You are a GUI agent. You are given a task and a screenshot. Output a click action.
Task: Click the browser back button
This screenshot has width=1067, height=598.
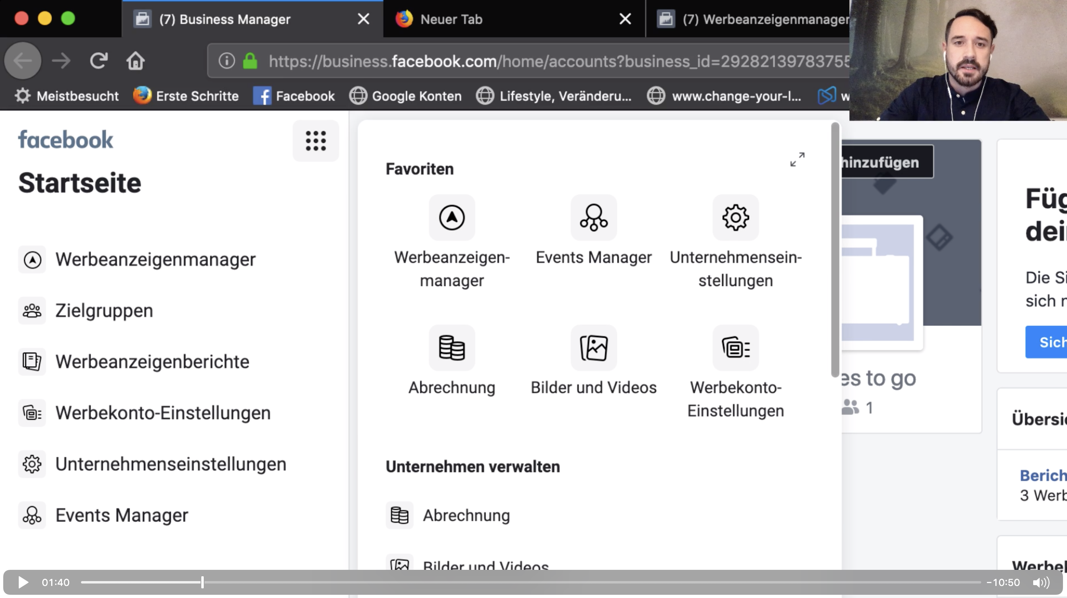pyautogui.click(x=23, y=61)
